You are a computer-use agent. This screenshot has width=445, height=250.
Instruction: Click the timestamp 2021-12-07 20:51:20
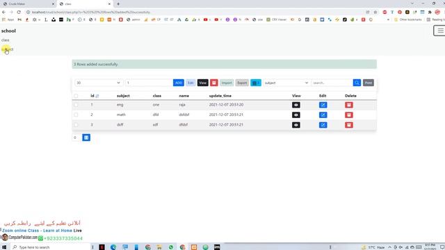click(226, 105)
